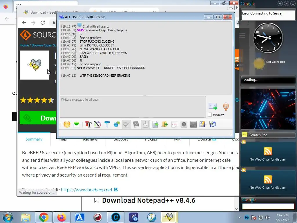Switch to BeeBEEP in the taskbar
Screen dimensions: 297x223
[169, 217]
